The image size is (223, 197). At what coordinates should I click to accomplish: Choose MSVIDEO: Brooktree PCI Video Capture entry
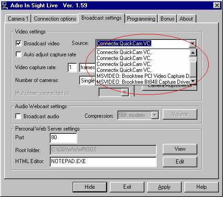143,76
